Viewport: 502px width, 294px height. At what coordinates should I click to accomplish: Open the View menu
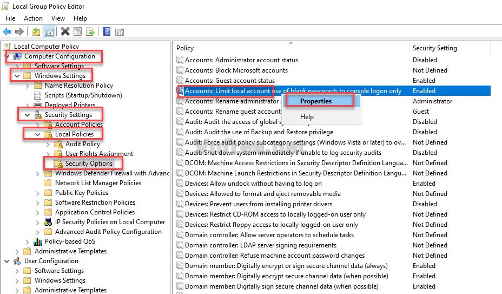[x=58, y=18]
